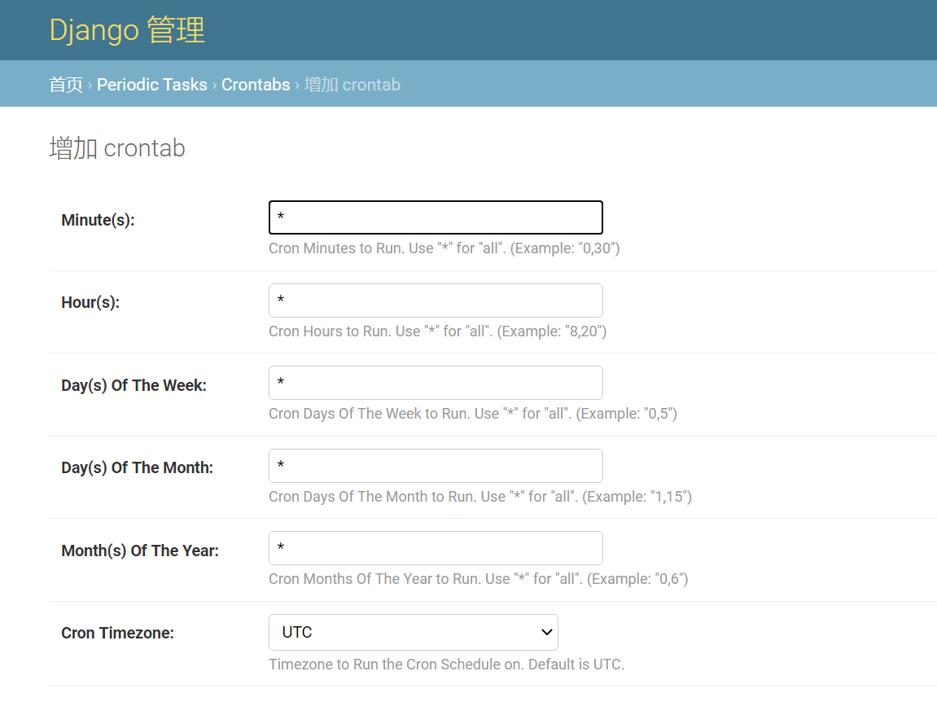Open the Cron Timezone UTC dropdown
This screenshot has width=937, height=702.
pyautogui.click(x=414, y=632)
